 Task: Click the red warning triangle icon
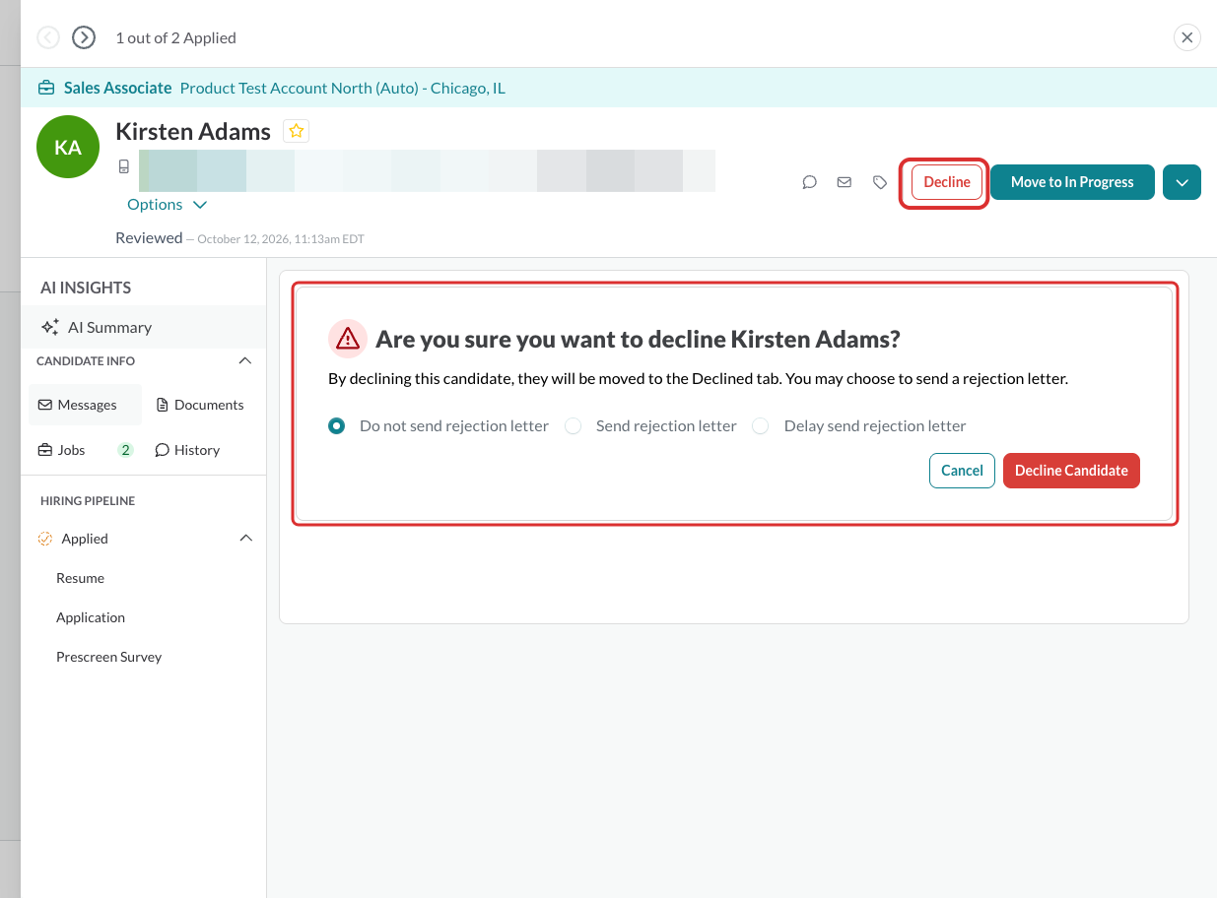(x=348, y=339)
